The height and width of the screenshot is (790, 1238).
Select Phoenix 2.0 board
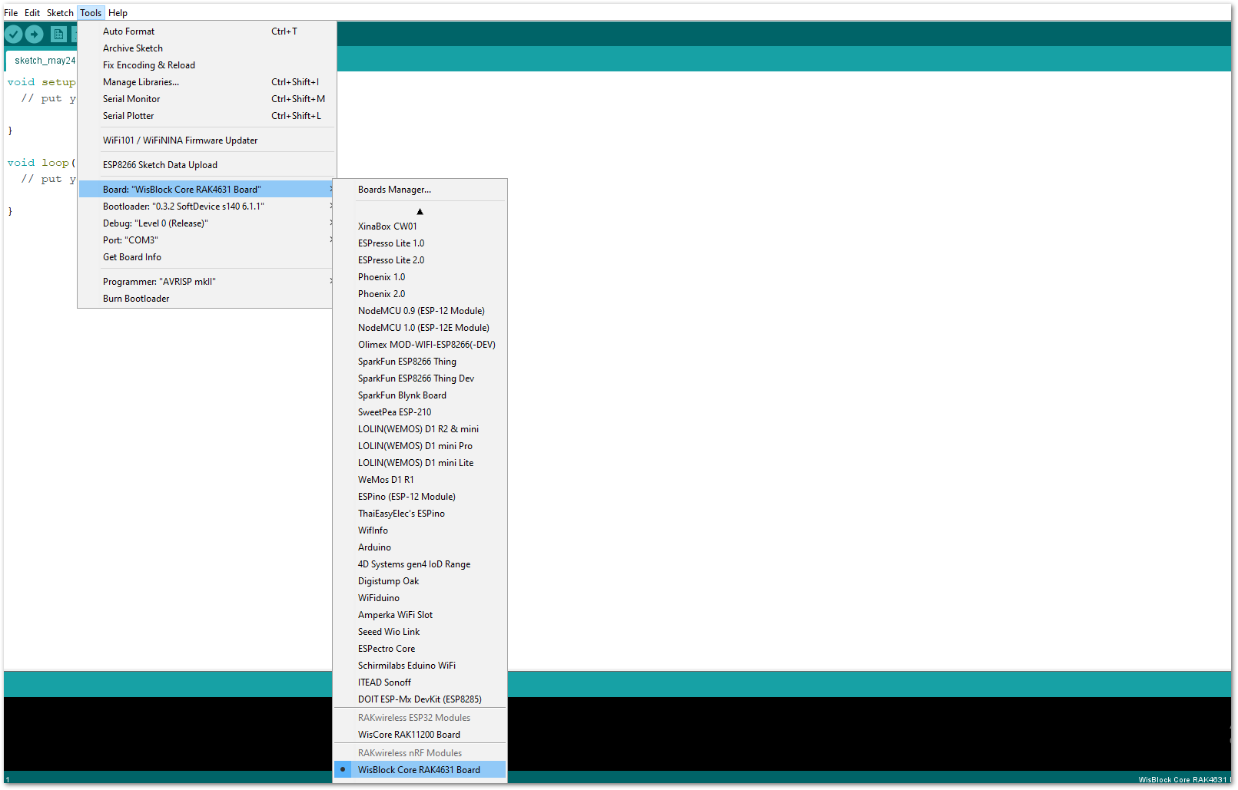(420, 294)
